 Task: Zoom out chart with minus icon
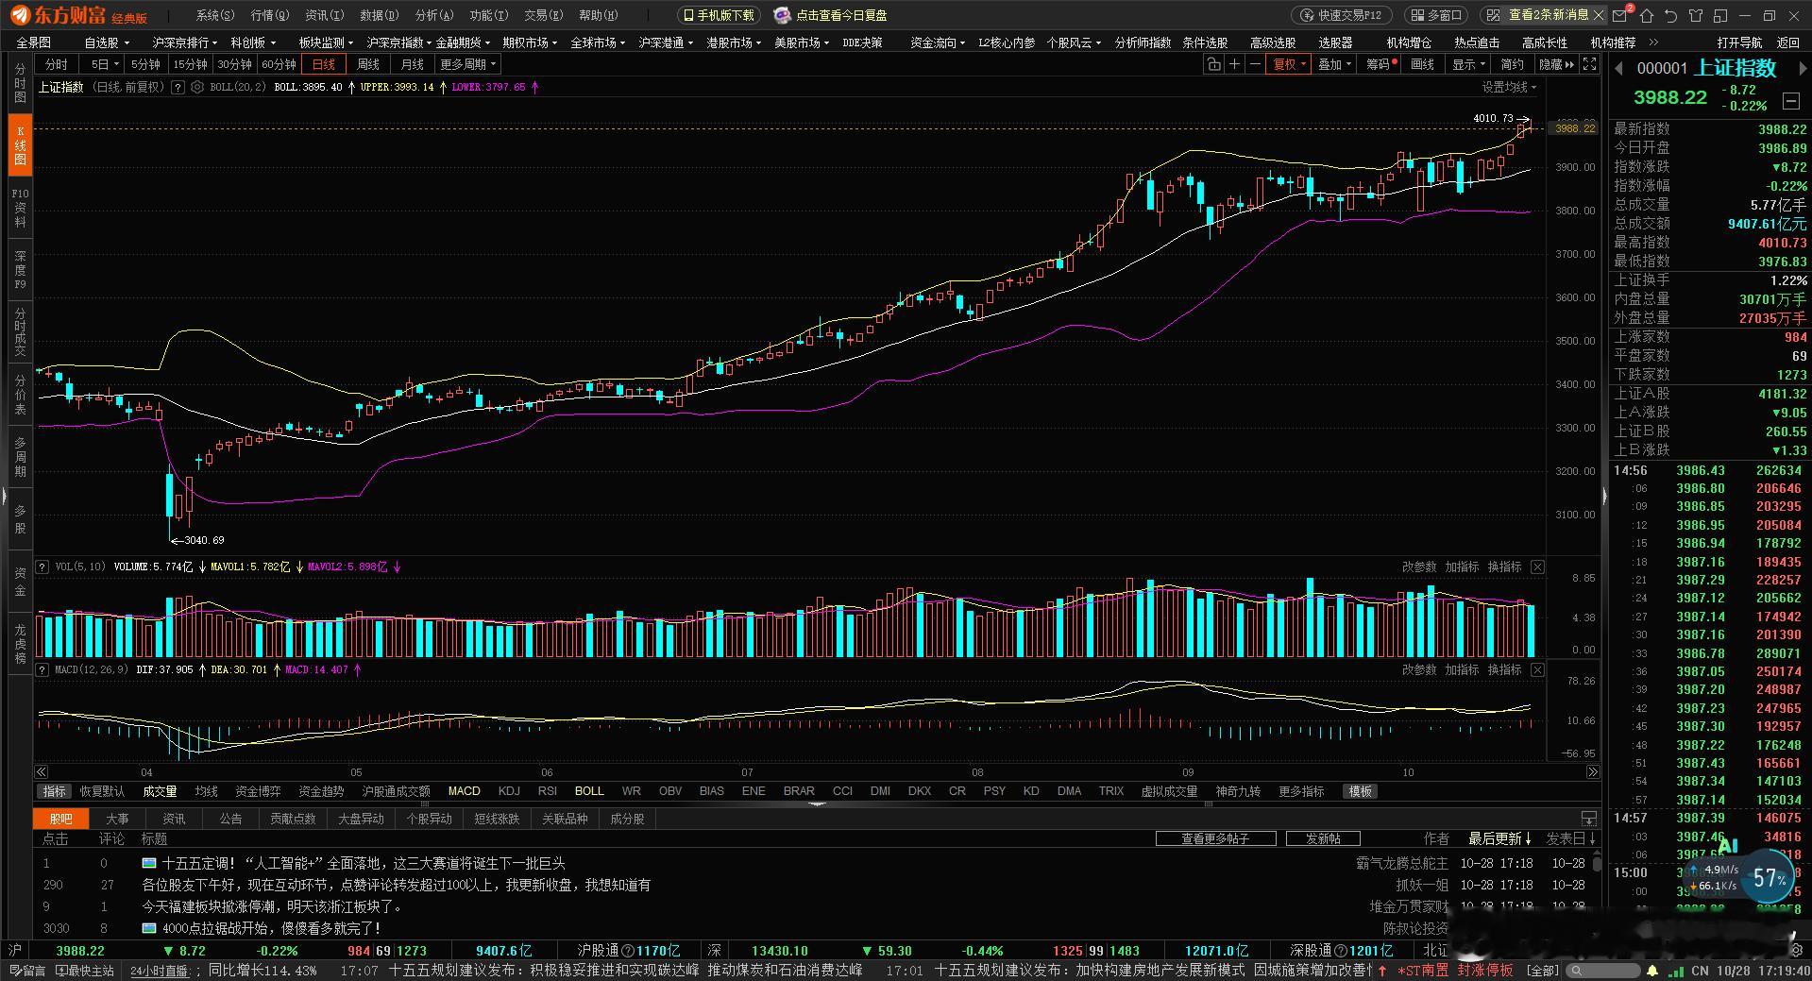click(x=1255, y=64)
